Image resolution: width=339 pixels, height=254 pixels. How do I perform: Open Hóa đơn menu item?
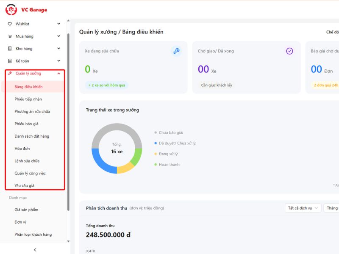pyautogui.click(x=22, y=149)
